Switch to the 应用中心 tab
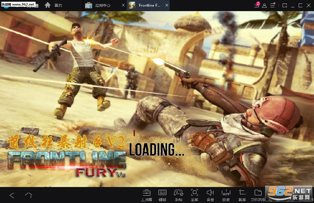The image size is (314, 203). (98, 6)
